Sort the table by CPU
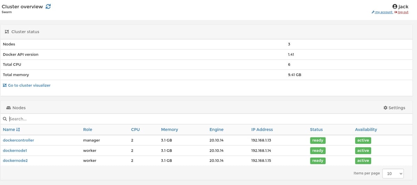The height and width of the screenshot is (185, 417). tap(135, 129)
